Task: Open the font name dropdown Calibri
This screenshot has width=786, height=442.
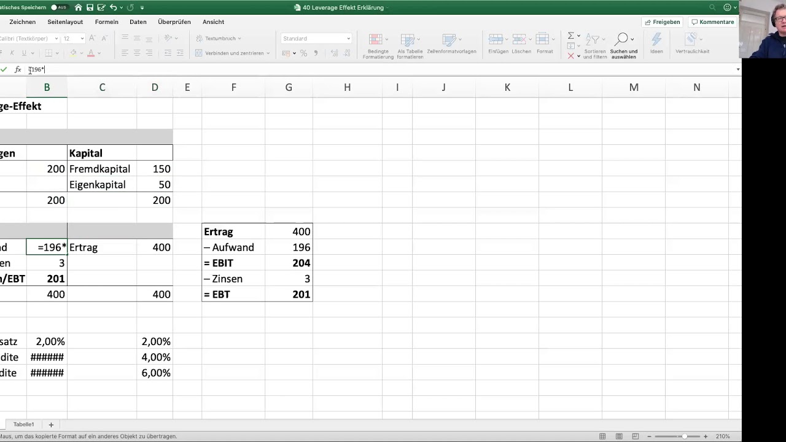Action: tap(56, 39)
